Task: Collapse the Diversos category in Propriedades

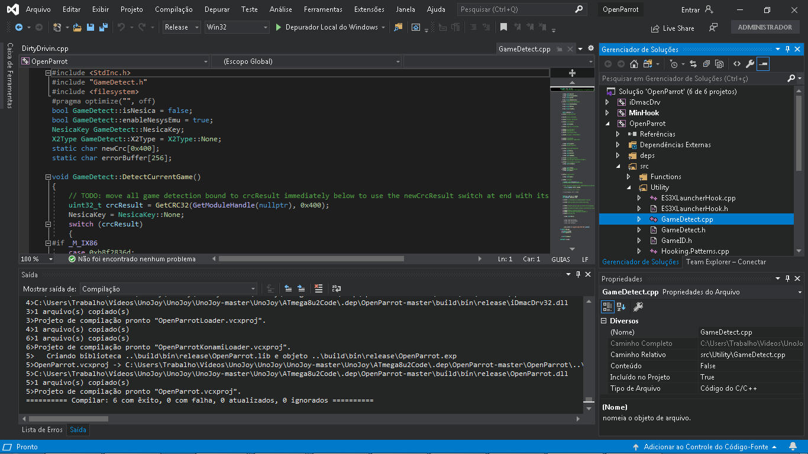Action: pos(604,321)
